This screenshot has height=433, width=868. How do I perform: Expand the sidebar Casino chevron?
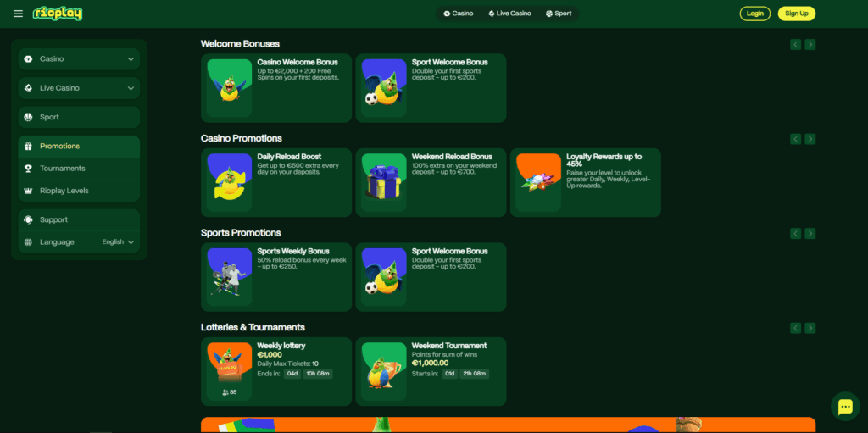131,58
